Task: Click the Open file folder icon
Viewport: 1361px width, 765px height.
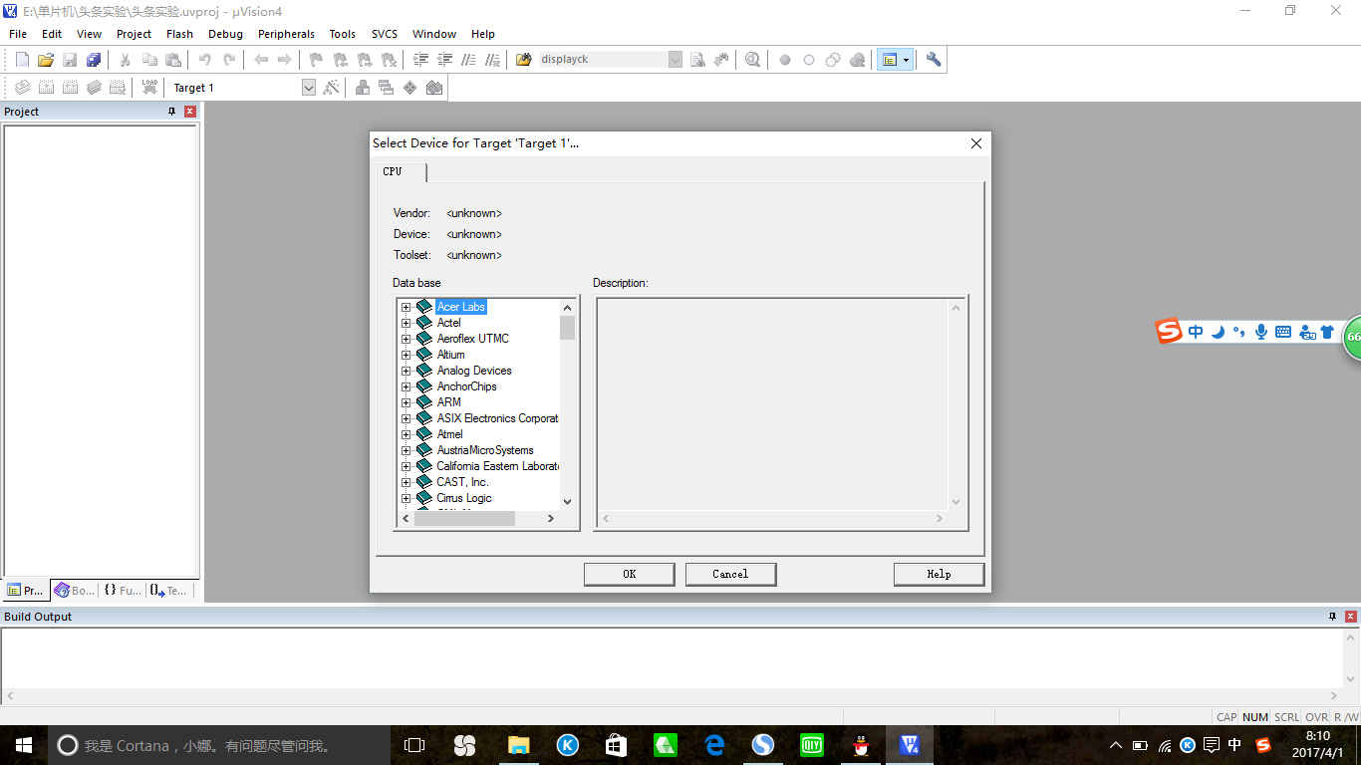Action: (46, 60)
